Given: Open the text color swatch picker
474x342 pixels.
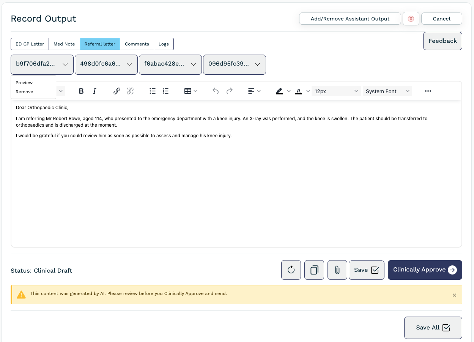Looking at the screenshot, I should [308, 91].
